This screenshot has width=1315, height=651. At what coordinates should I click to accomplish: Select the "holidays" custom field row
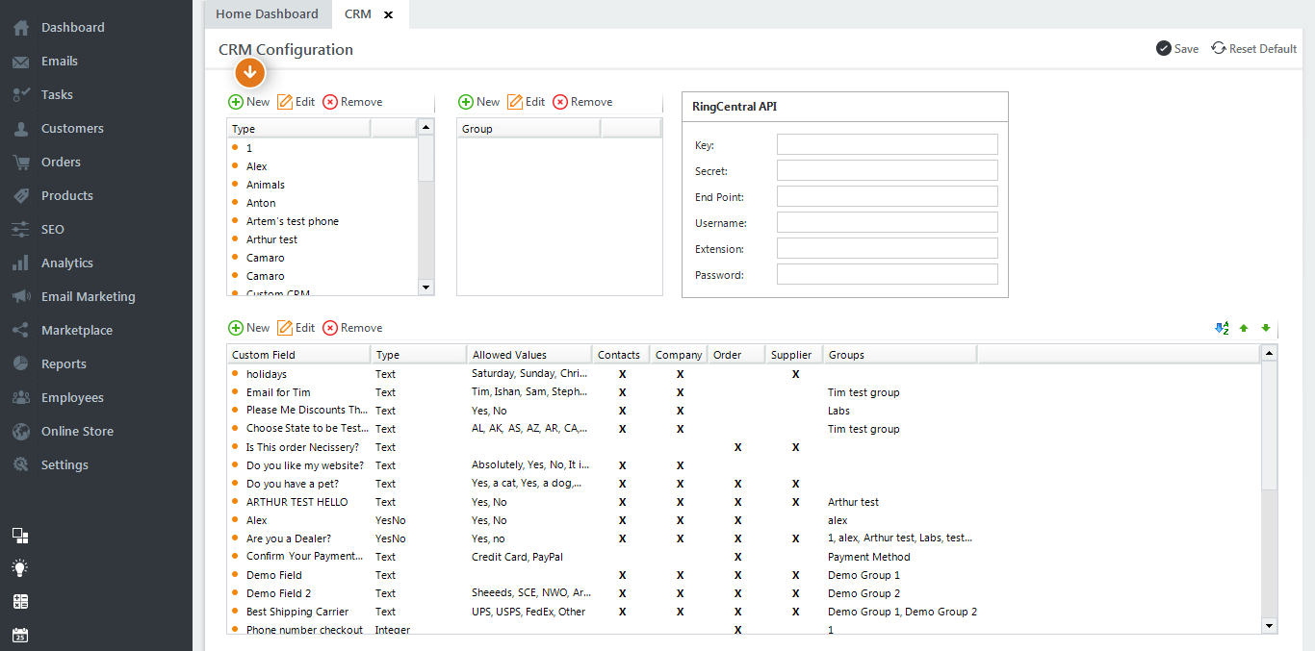744,374
